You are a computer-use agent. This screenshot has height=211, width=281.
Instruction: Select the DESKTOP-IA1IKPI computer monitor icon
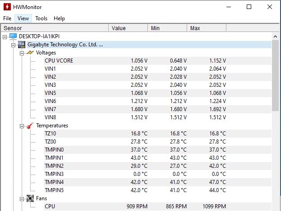(x=13, y=36)
